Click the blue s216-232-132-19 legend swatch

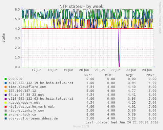(x=6, y=83)
